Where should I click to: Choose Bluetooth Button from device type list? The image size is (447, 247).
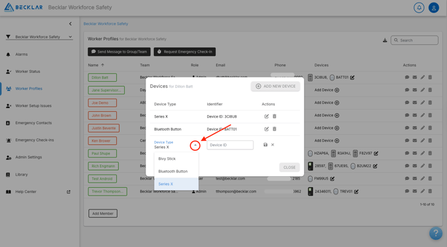click(177, 172)
